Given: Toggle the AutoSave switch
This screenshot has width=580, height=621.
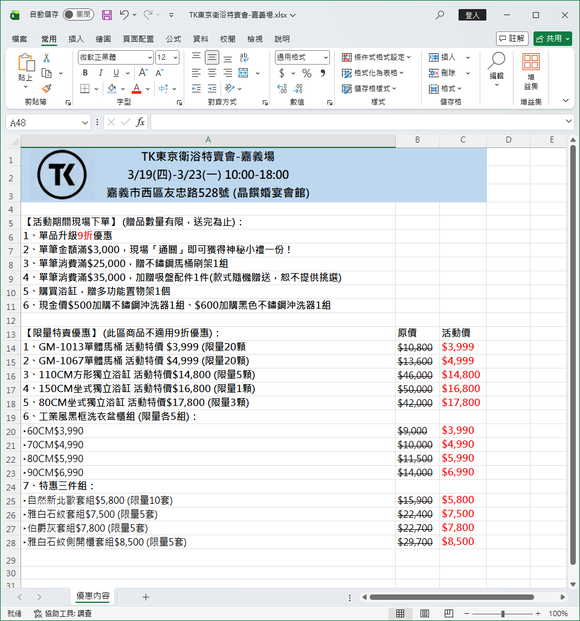Looking at the screenshot, I should (x=79, y=14).
